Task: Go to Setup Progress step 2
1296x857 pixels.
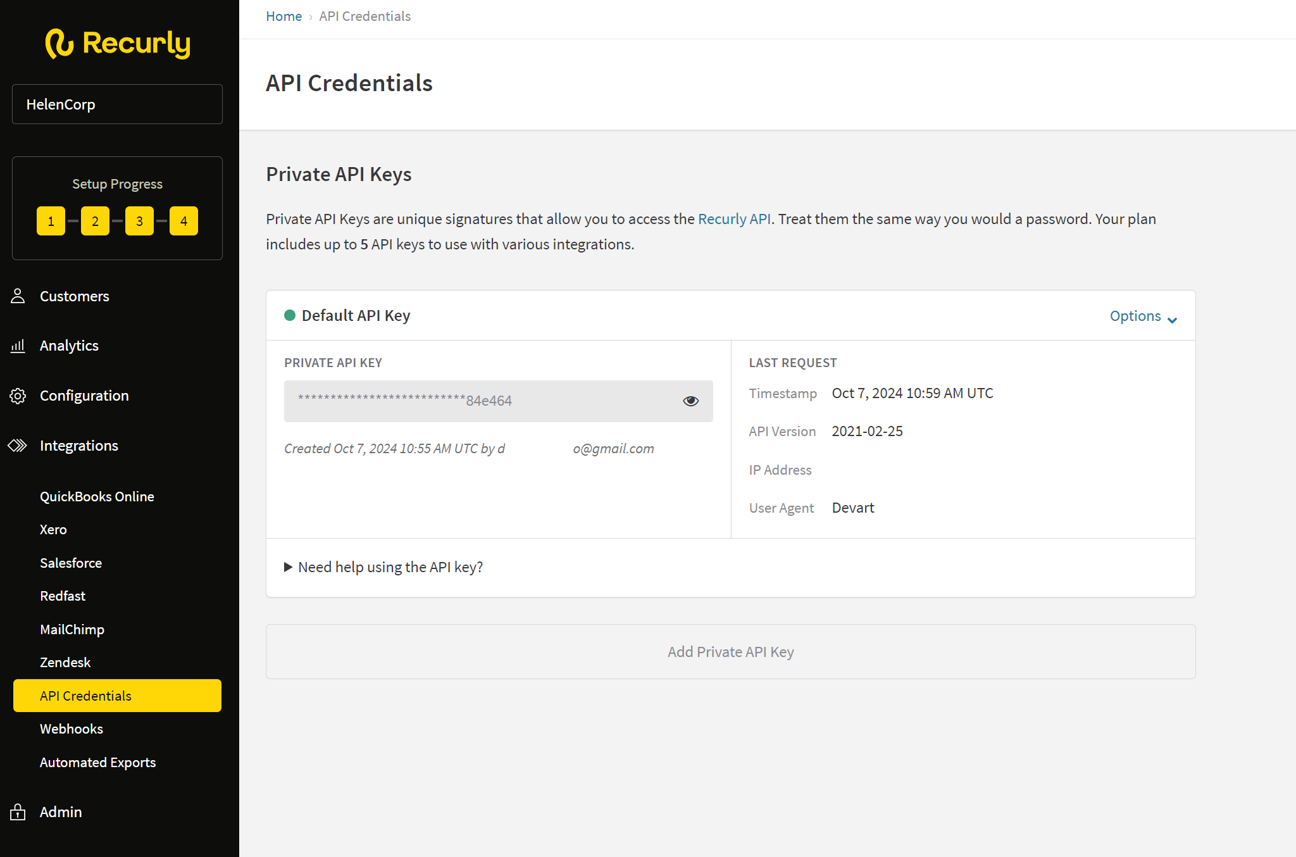Action: 95,221
